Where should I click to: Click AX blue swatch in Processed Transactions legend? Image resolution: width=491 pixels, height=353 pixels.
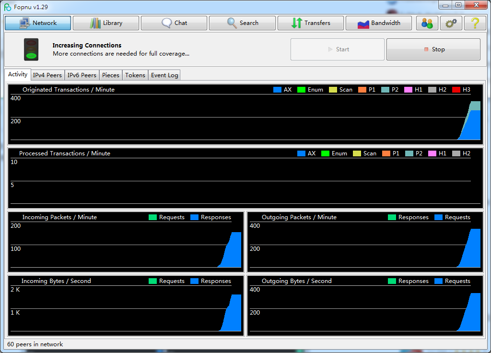coord(301,153)
